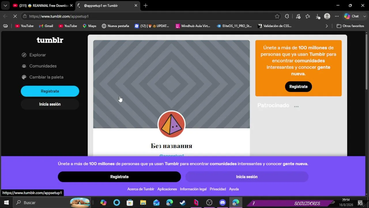Open the favorites list icon
This screenshot has width=369, height=208.
pyautogui.click(x=308, y=16)
